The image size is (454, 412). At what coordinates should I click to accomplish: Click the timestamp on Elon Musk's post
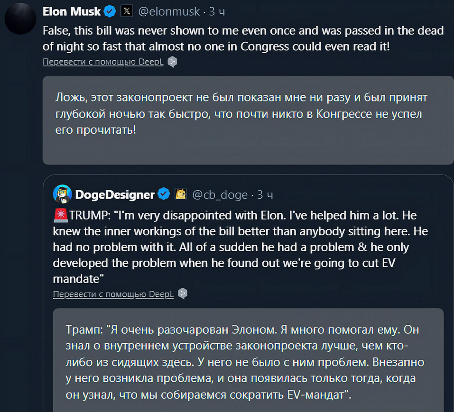point(216,11)
